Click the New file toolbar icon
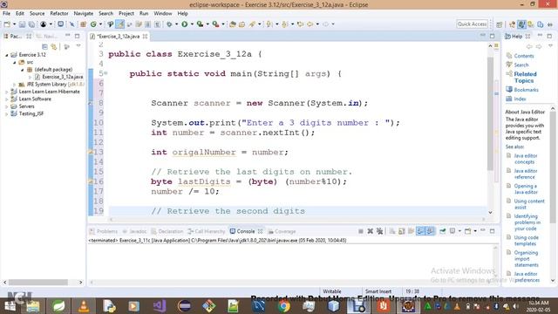Screen dimensions: 558x314 [x=7, y=24]
